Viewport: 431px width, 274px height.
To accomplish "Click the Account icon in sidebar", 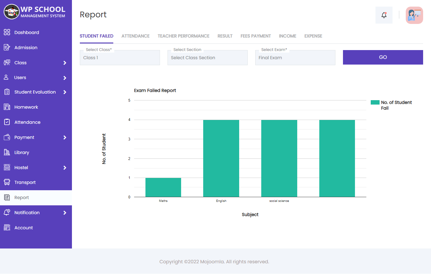I will [7, 228].
